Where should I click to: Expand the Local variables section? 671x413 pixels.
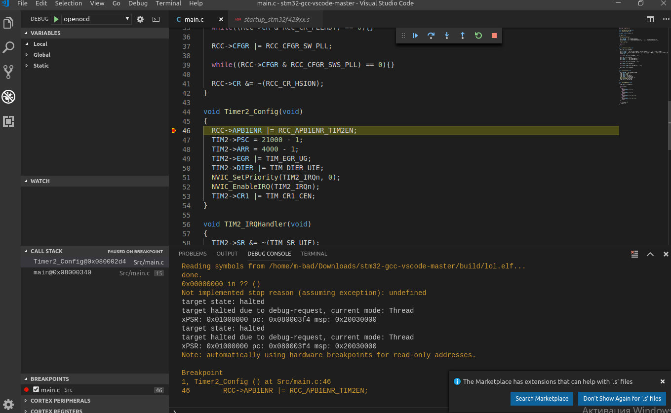(40, 44)
